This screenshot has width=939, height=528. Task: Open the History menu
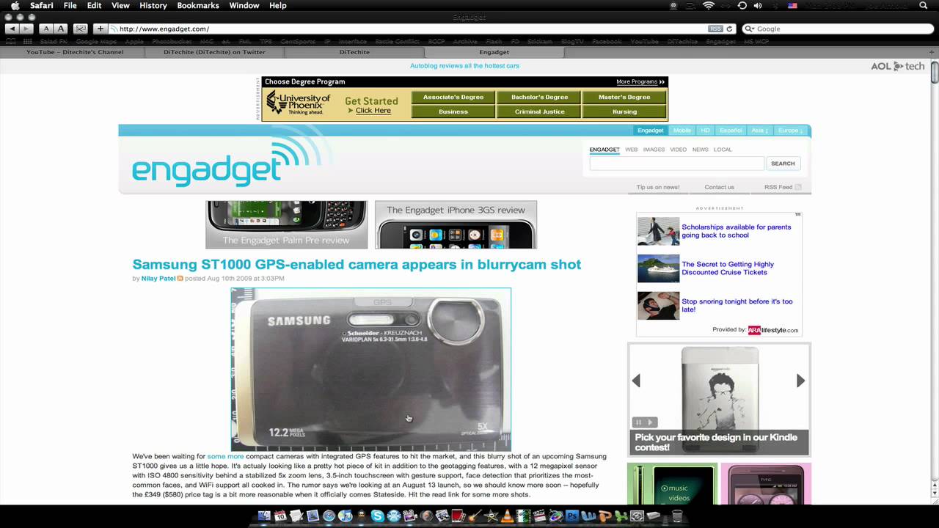153,5
